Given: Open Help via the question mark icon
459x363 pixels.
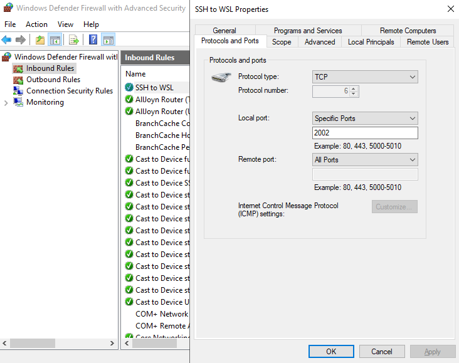Looking at the screenshot, I should click(93, 39).
